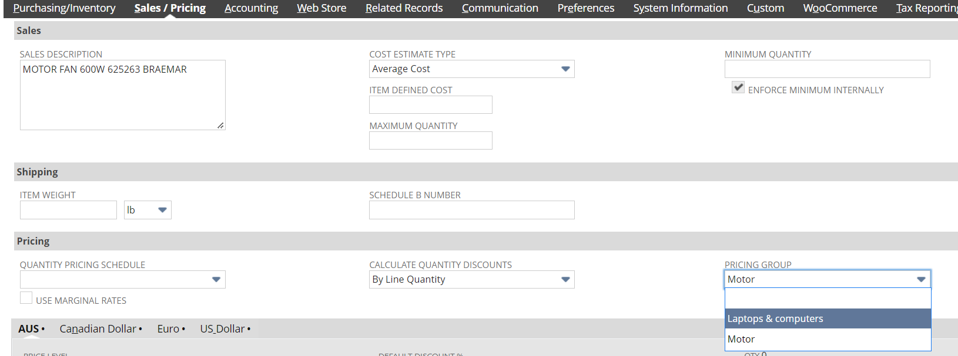Image resolution: width=958 pixels, height=356 pixels.
Task: Open the Quantity Pricing Schedule dropdown
Action: click(x=123, y=280)
